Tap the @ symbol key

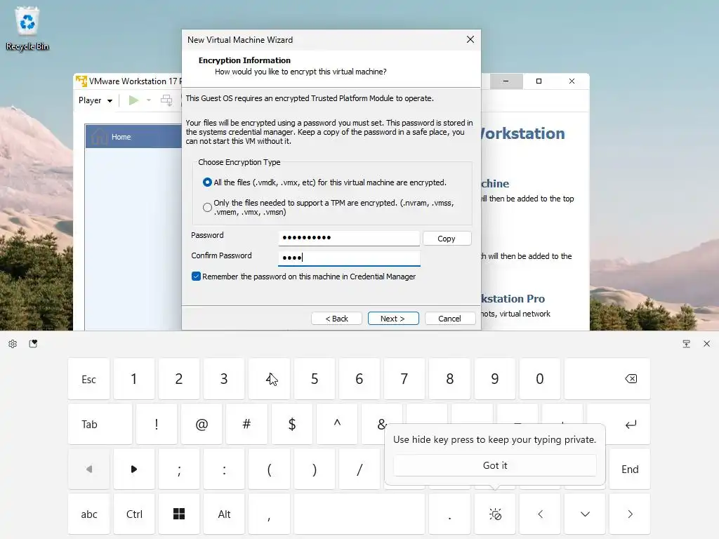coord(202,424)
